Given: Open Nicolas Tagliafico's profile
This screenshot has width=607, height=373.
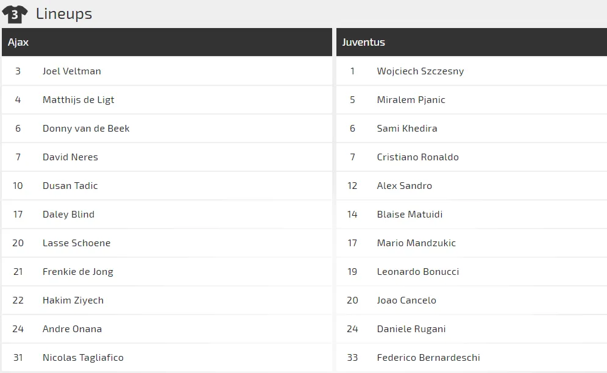Looking at the screenshot, I should click(x=83, y=358).
